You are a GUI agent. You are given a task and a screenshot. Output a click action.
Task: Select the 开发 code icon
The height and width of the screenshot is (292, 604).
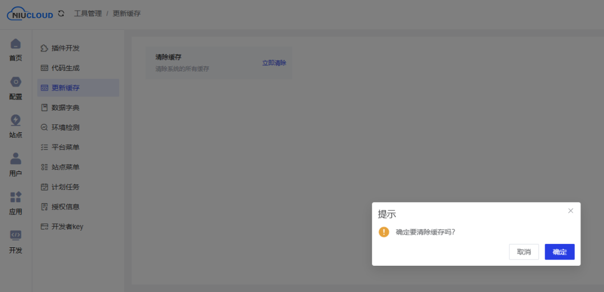pos(16,235)
